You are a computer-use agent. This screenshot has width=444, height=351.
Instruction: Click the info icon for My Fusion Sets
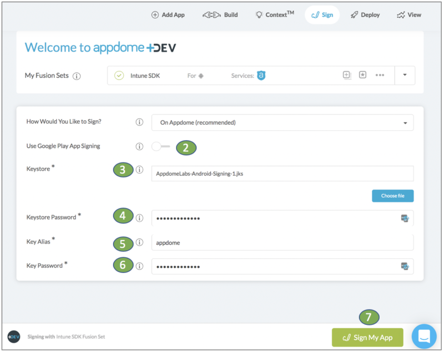(x=76, y=75)
